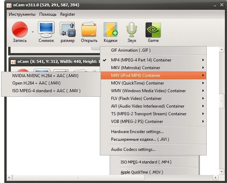Minimize the oCam window
The height and width of the screenshot is (183, 227).
click(x=215, y=5)
